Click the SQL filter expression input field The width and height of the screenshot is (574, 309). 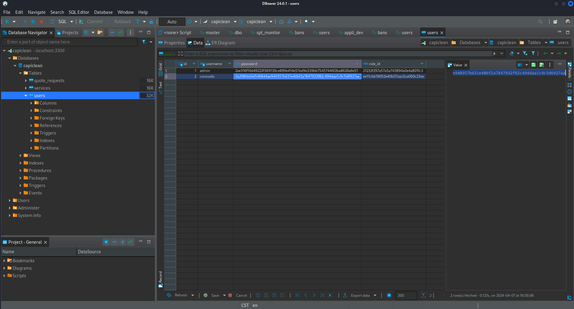[338, 54]
